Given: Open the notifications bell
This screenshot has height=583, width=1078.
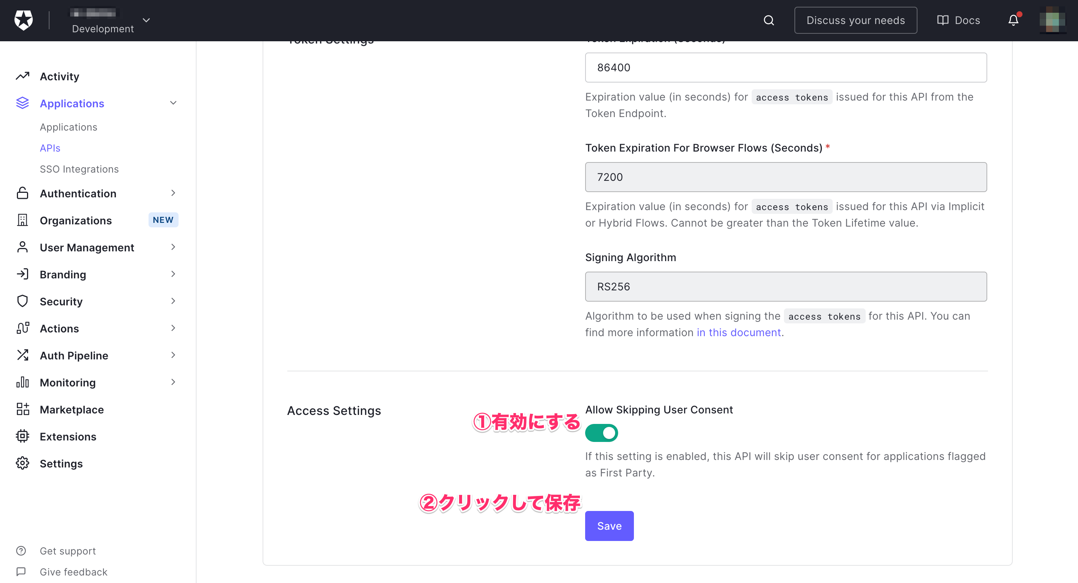Looking at the screenshot, I should pos(1013,20).
